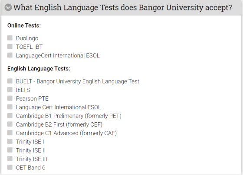
Task: Check the Cambridge B2 First box
Action: click(x=10, y=124)
